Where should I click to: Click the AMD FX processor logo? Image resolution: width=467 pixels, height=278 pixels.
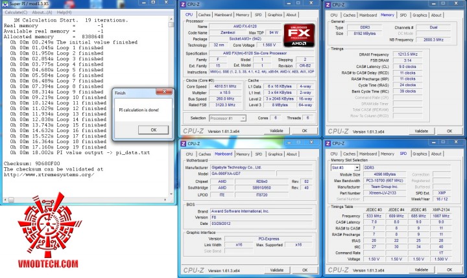click(x=299, y=36)
